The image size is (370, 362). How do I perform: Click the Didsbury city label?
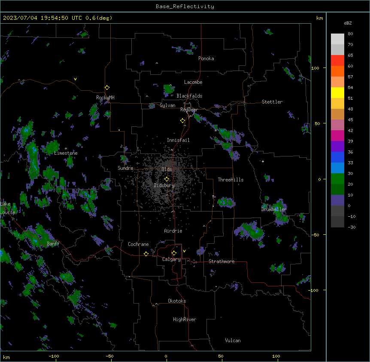click(164, 185)
